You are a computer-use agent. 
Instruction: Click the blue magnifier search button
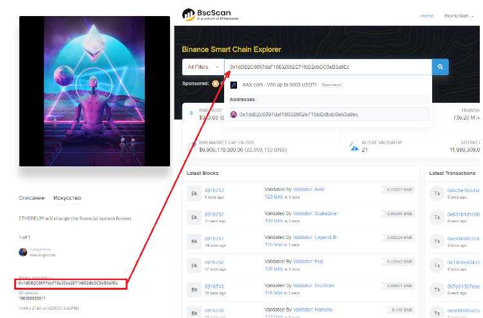(440, 67)
